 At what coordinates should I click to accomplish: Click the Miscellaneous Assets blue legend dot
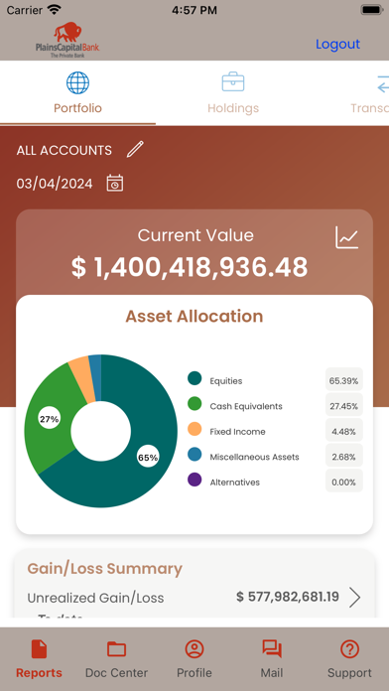click(194, 455)
